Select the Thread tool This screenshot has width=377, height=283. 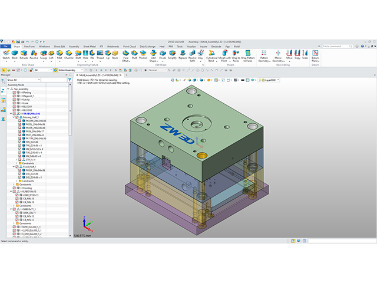(100, 55)
